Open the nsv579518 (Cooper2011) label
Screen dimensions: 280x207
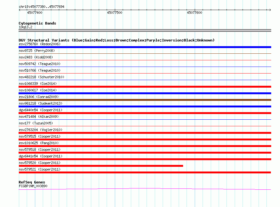pos(40,150)
